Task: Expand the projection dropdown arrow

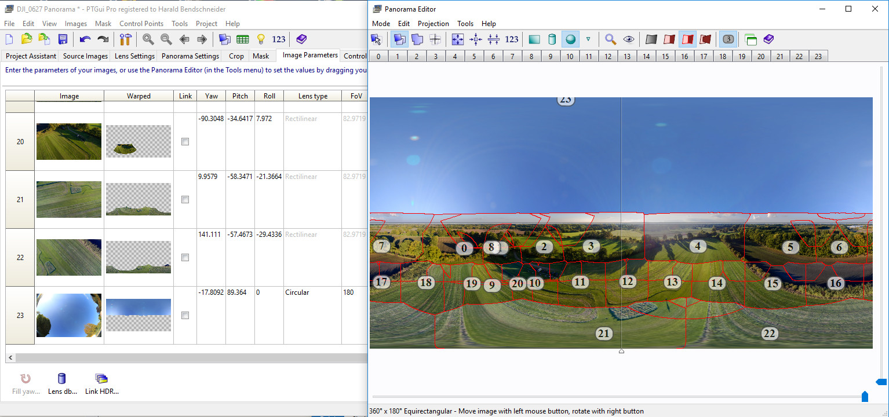Action: [588, 39]
